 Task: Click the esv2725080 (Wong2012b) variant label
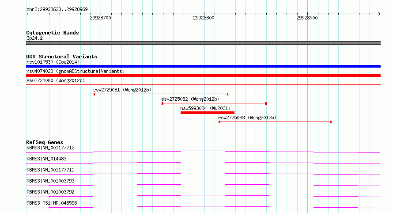click(x=56, y=80)
